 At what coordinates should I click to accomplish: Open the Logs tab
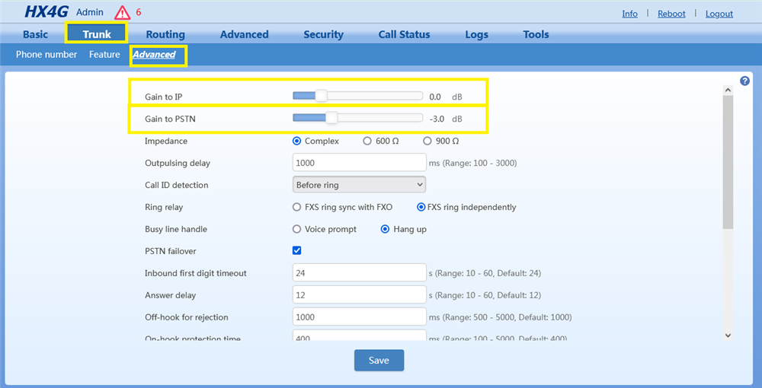coord(476,34)
